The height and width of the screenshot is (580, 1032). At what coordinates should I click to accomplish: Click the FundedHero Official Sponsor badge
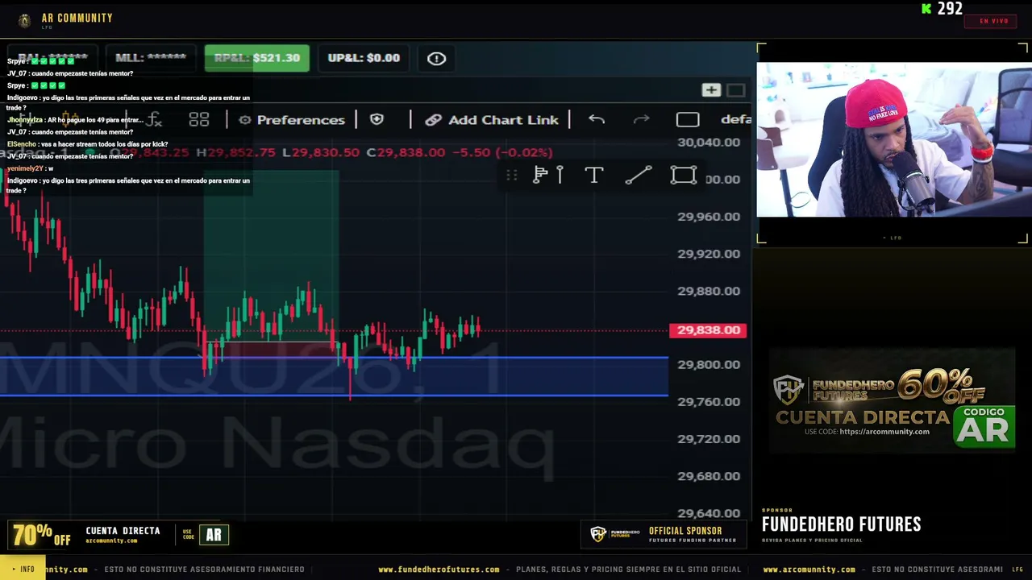[x=663, y=534]
